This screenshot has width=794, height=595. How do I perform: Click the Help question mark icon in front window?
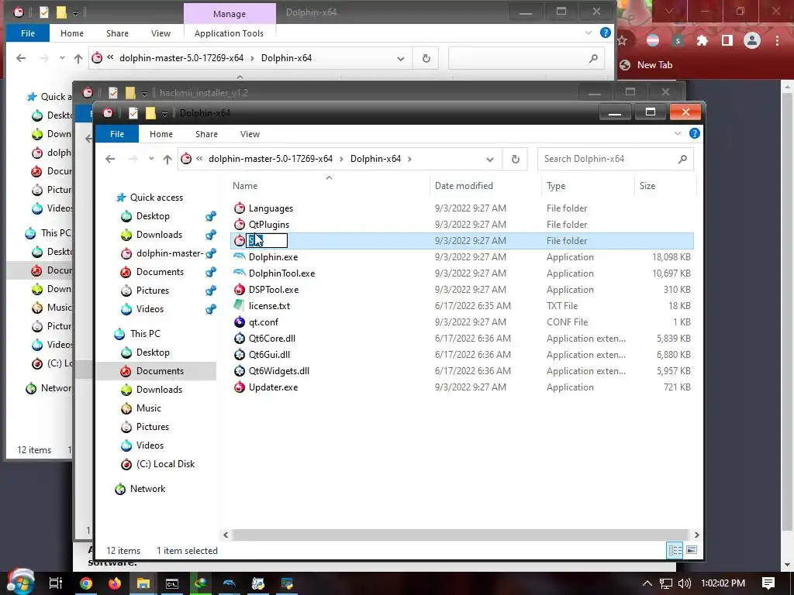[694, 133]
